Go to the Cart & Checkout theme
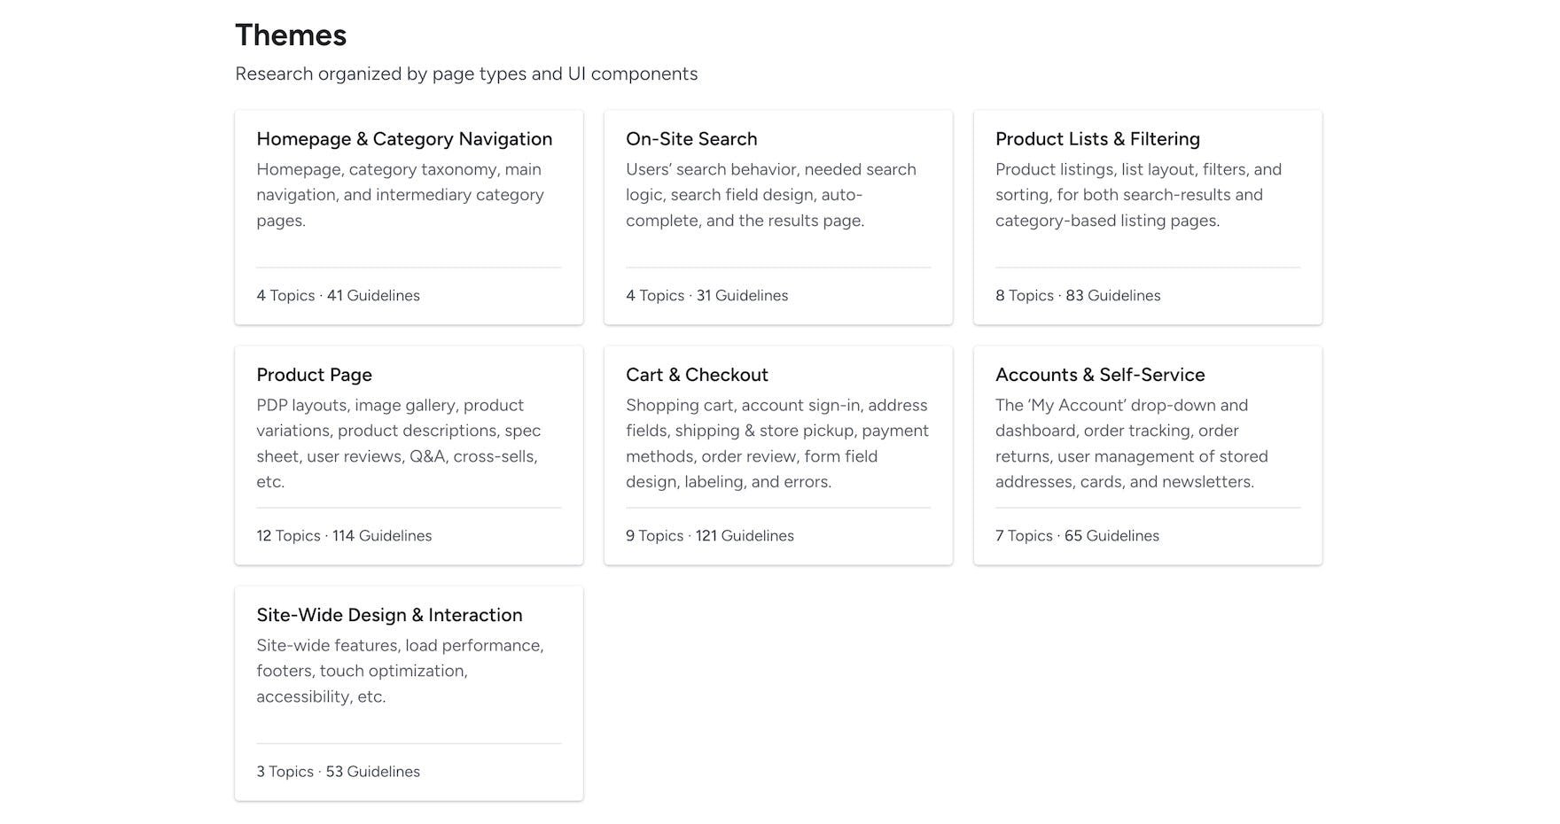 [697, 375]
